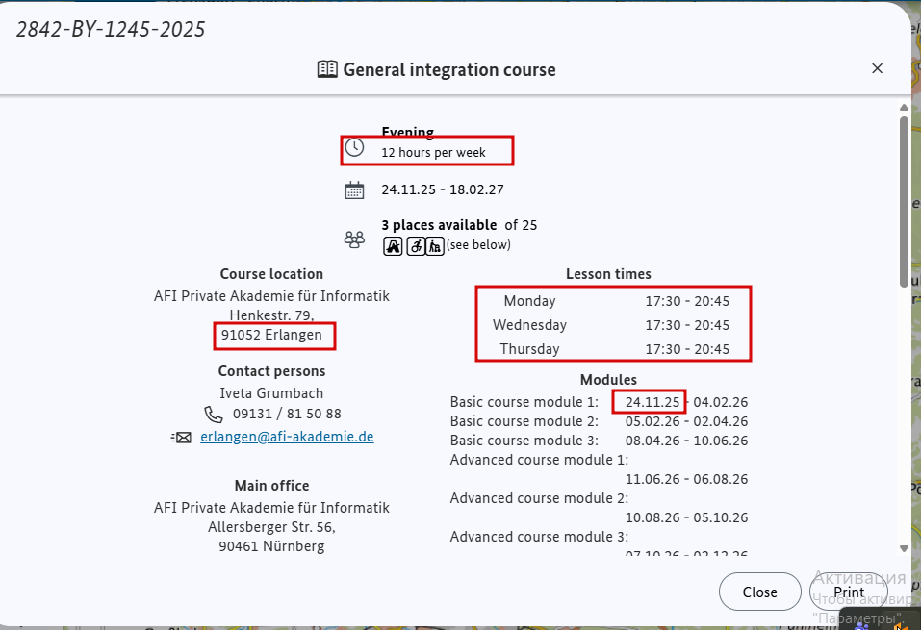Click the course number 2842-BY-1245-2025
This screenshot has width=921, height=630.
[111, 30]
